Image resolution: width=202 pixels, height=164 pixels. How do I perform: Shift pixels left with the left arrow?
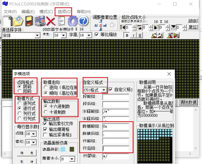[96, 25]
